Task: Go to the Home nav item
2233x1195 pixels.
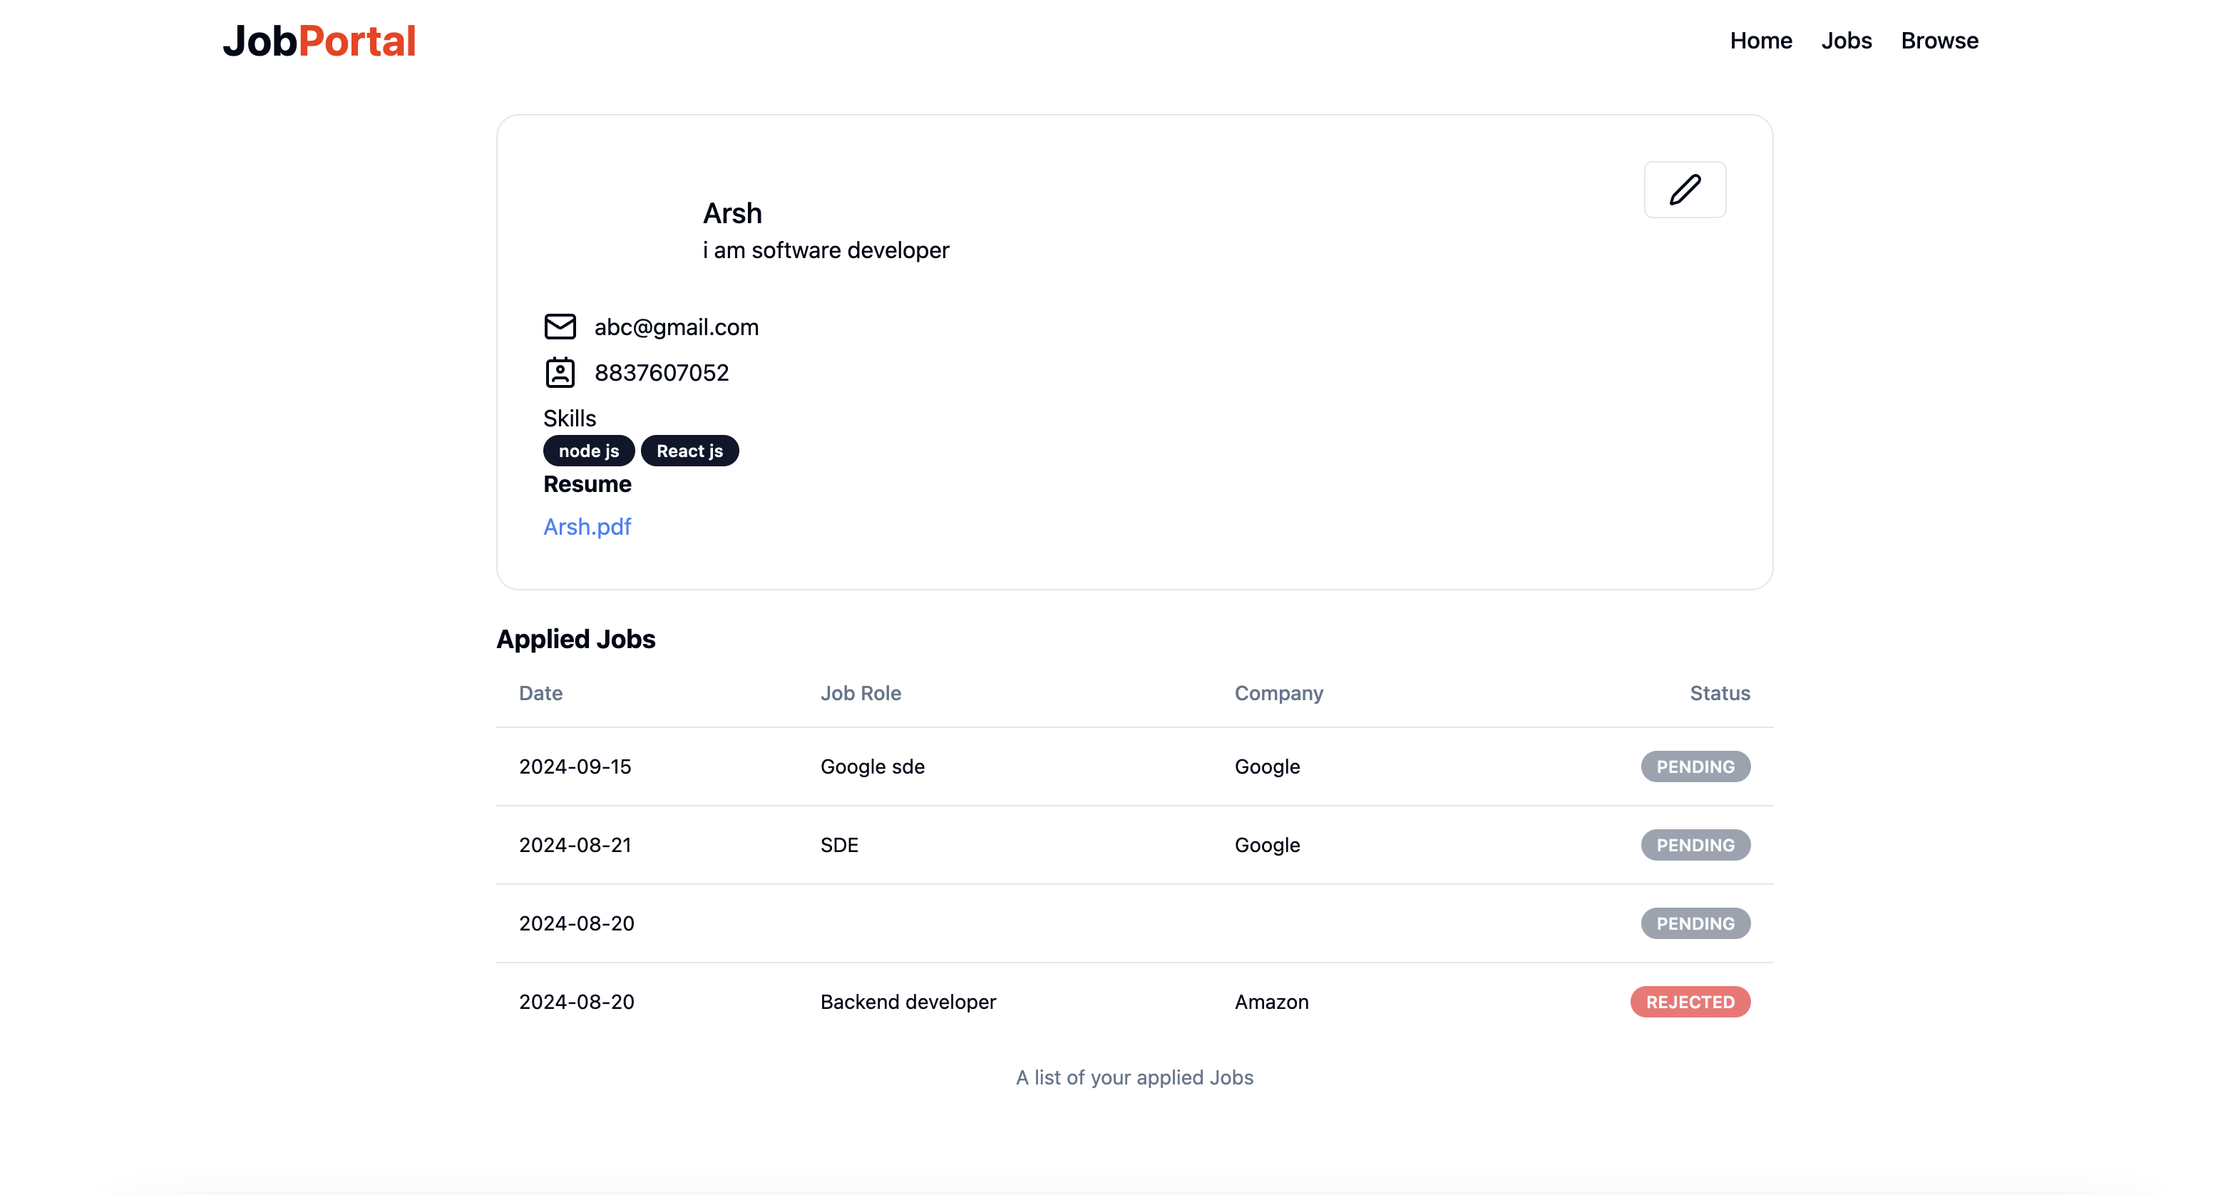Action: pos(1760,41)
